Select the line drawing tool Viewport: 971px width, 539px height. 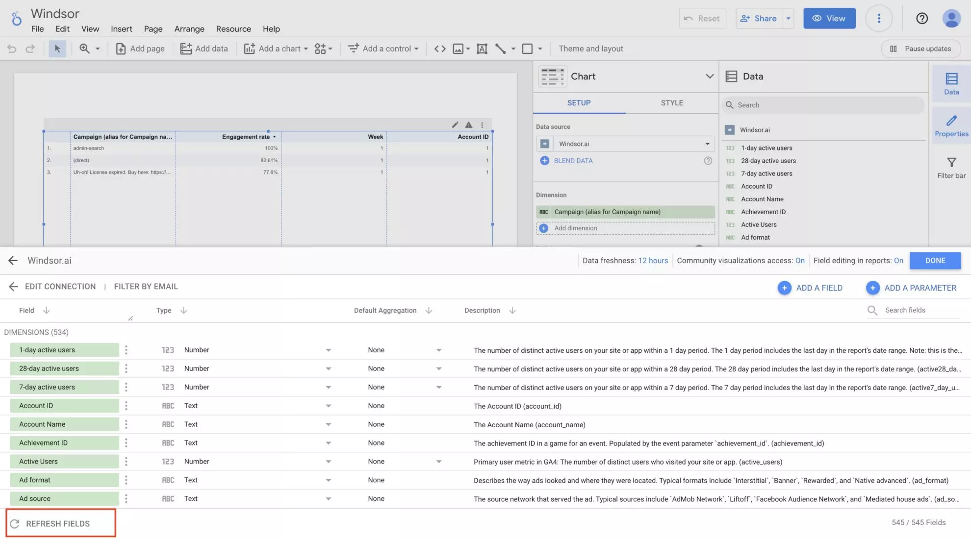click(501, 49)
